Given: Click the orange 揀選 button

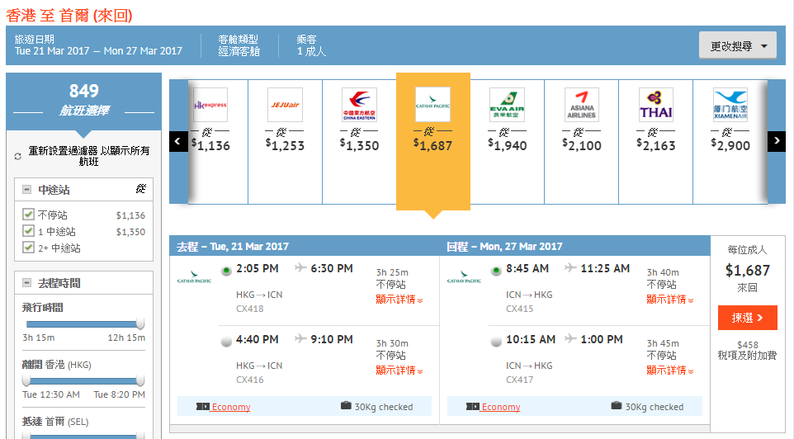Looking at the screenshot, I should coord(748,318).
